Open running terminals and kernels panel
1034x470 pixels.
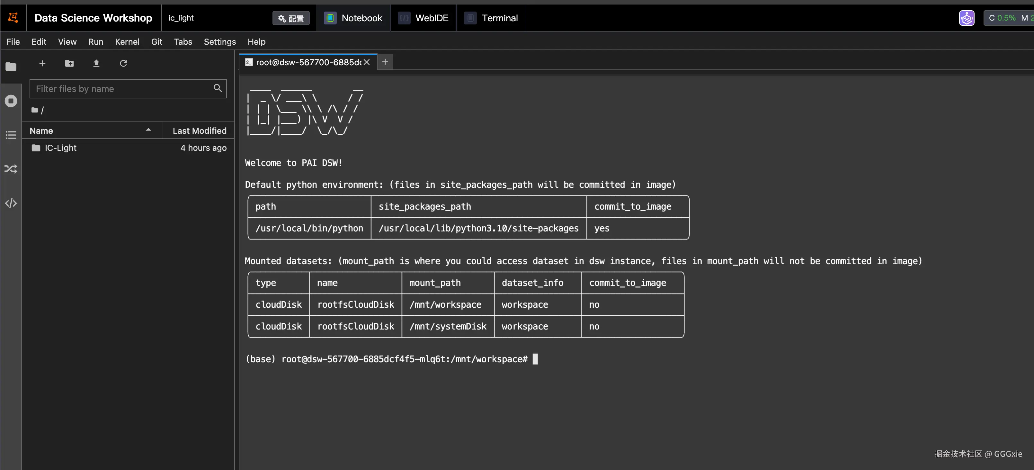(11, 101)
